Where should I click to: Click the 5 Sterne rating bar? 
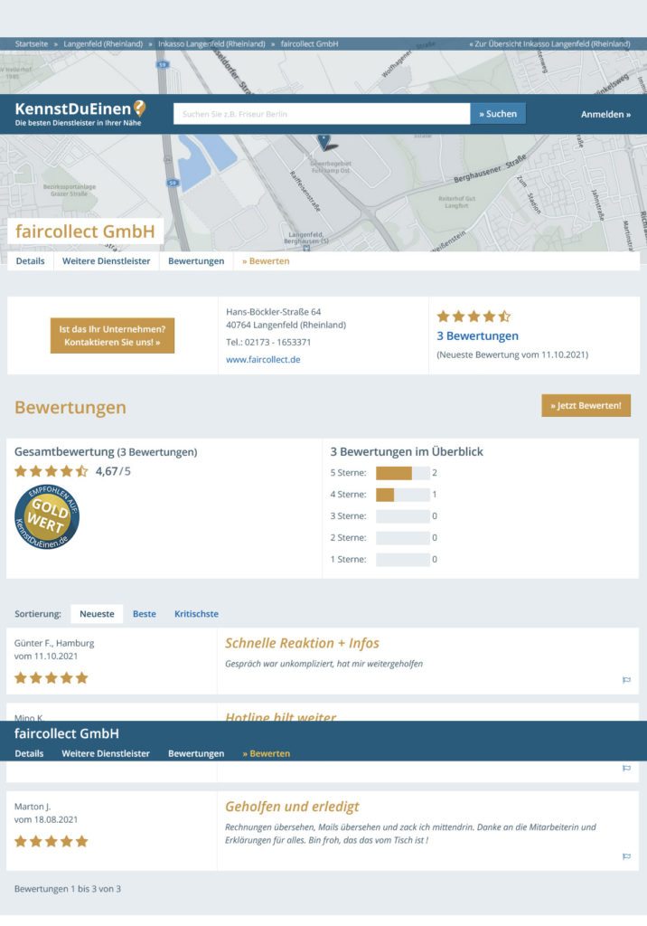pos(403,472)
